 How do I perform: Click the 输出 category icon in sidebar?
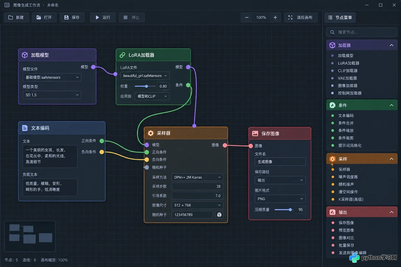pos(332,212)
